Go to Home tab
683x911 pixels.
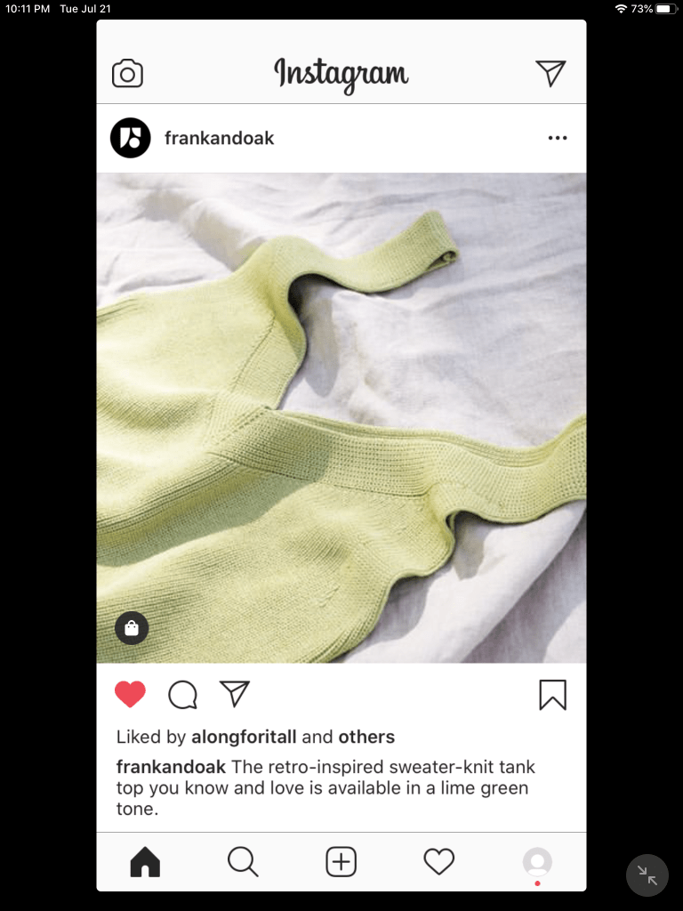(145, 861)
